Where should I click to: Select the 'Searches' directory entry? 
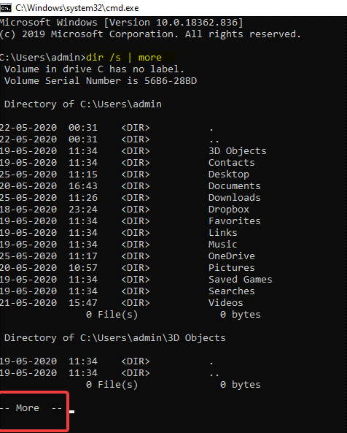232,291
